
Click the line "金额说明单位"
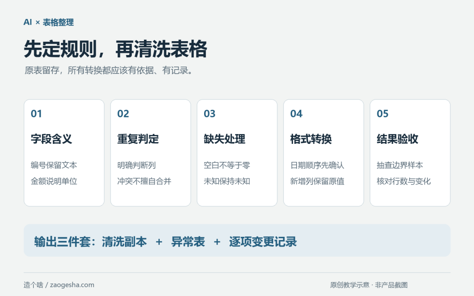tap(54, 181)
